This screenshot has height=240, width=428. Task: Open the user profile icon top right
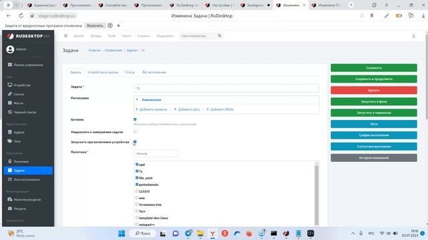tap(413, 36)
